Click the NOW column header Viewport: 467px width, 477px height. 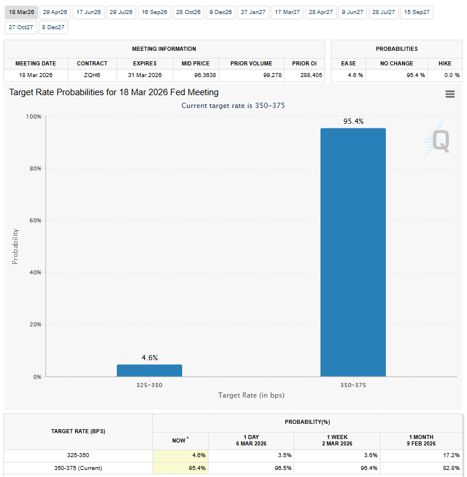pyautogui.click(x=179, y=441)
